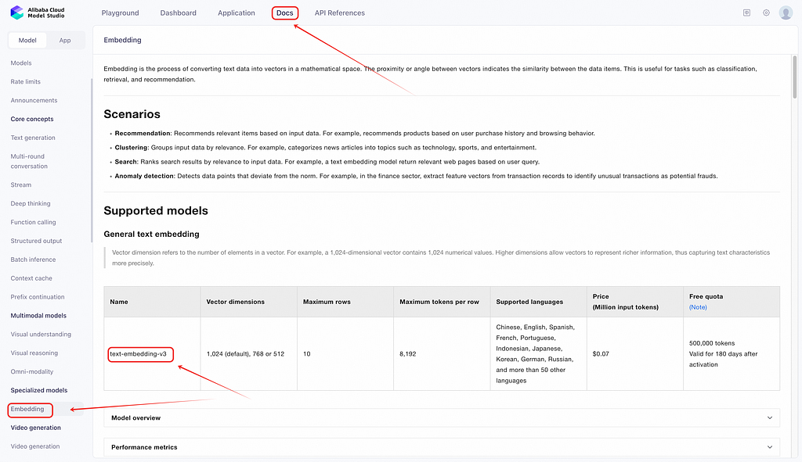The width and height of the screenshot is (802, 462).
Task: Click the Recommendation bullet label
Action: point(143,133)
